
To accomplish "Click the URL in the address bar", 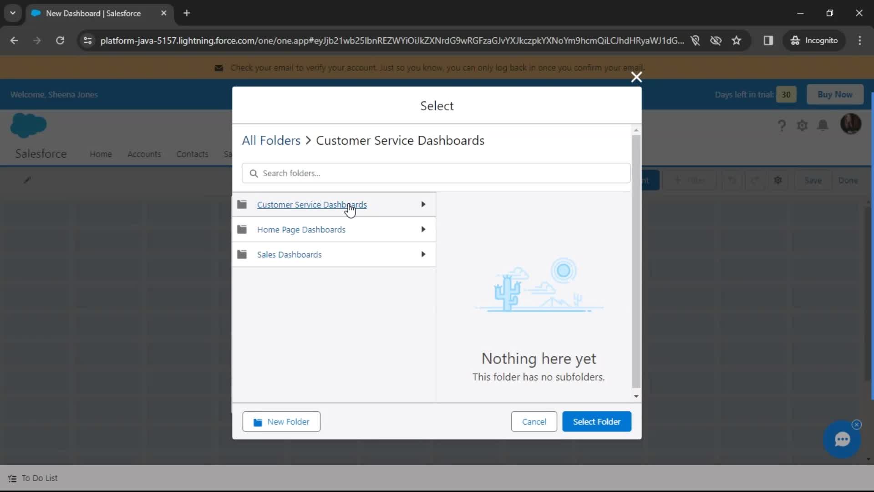I will [x=392, y=41].
